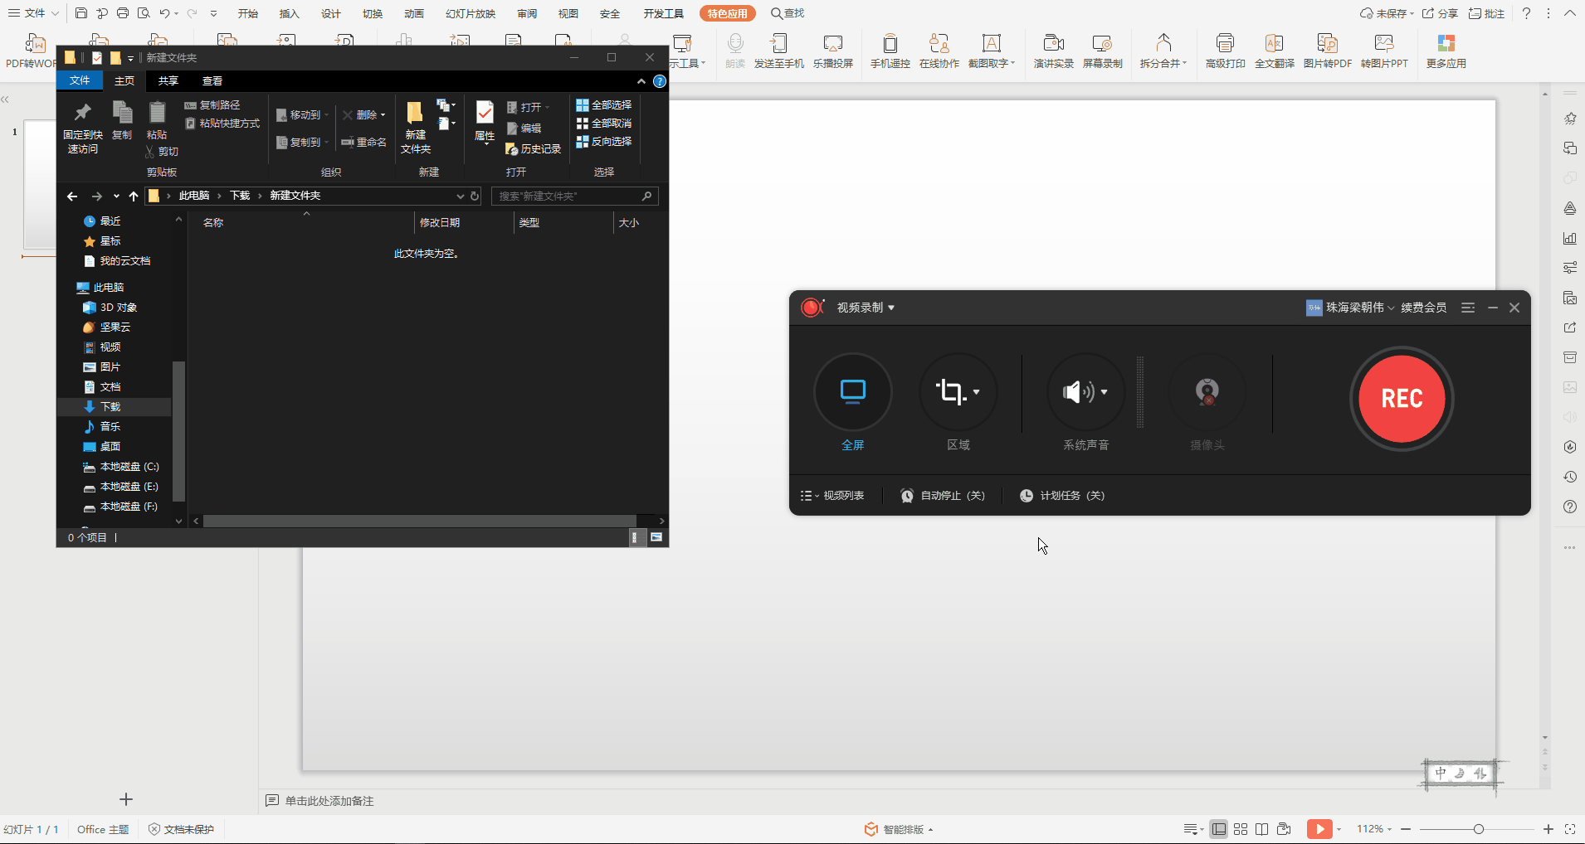Open the 全文翻译 translation tool
Image resolution: width=1585 pixels, height=844 pixels.
point(1274,51)
